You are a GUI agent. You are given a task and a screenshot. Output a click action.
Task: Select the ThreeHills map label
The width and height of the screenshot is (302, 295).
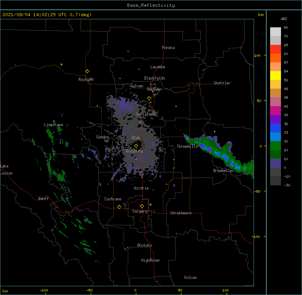[187, 146]
